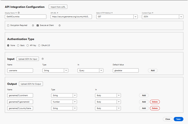Viewport: 188px width, 124px height.
Task: Select Basic authentication type
Action: [x=18, y=45]
